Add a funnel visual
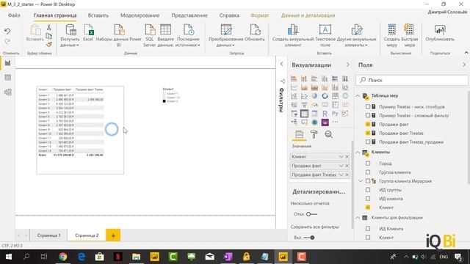Image resolution: width=470 pixels, height=264 pixels. pos(304,105)
